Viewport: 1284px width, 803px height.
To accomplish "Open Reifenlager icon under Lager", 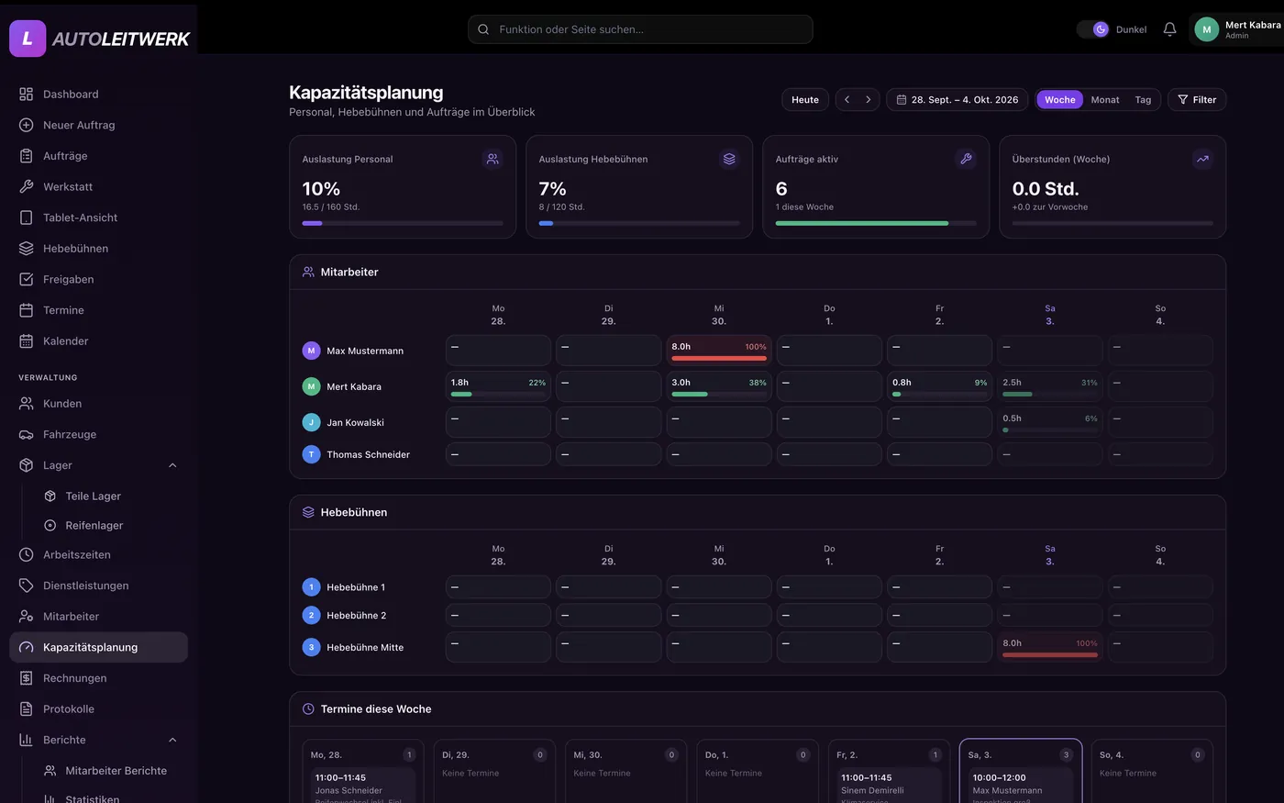I will click(x=50, y=525).
